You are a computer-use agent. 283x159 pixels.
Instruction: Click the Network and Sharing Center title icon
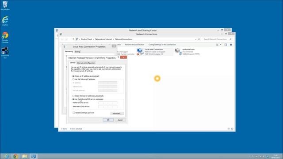coord(57,30)
